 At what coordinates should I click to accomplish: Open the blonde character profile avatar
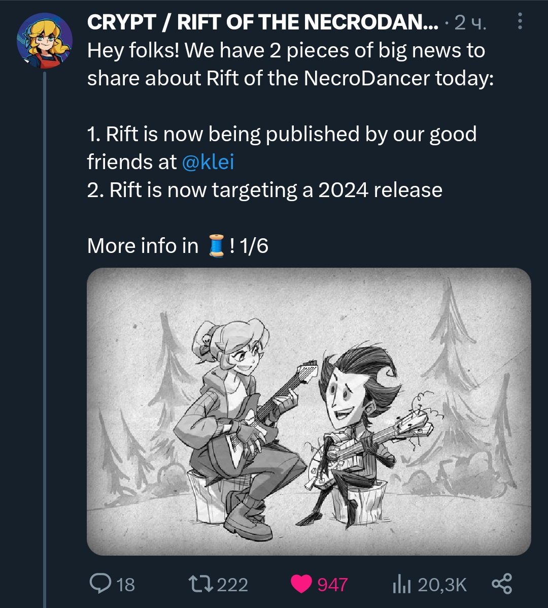pyautogui.click(x=44, y=41)
